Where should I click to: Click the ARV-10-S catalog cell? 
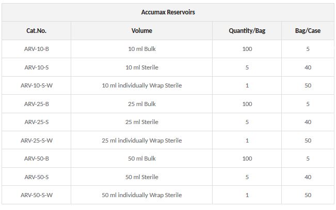37,67
